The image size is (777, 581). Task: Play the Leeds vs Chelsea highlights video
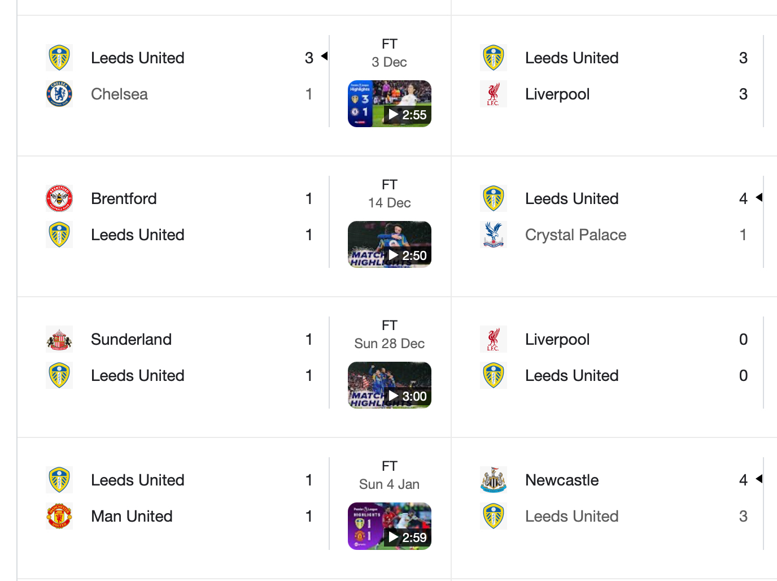[x=390, y=104]
